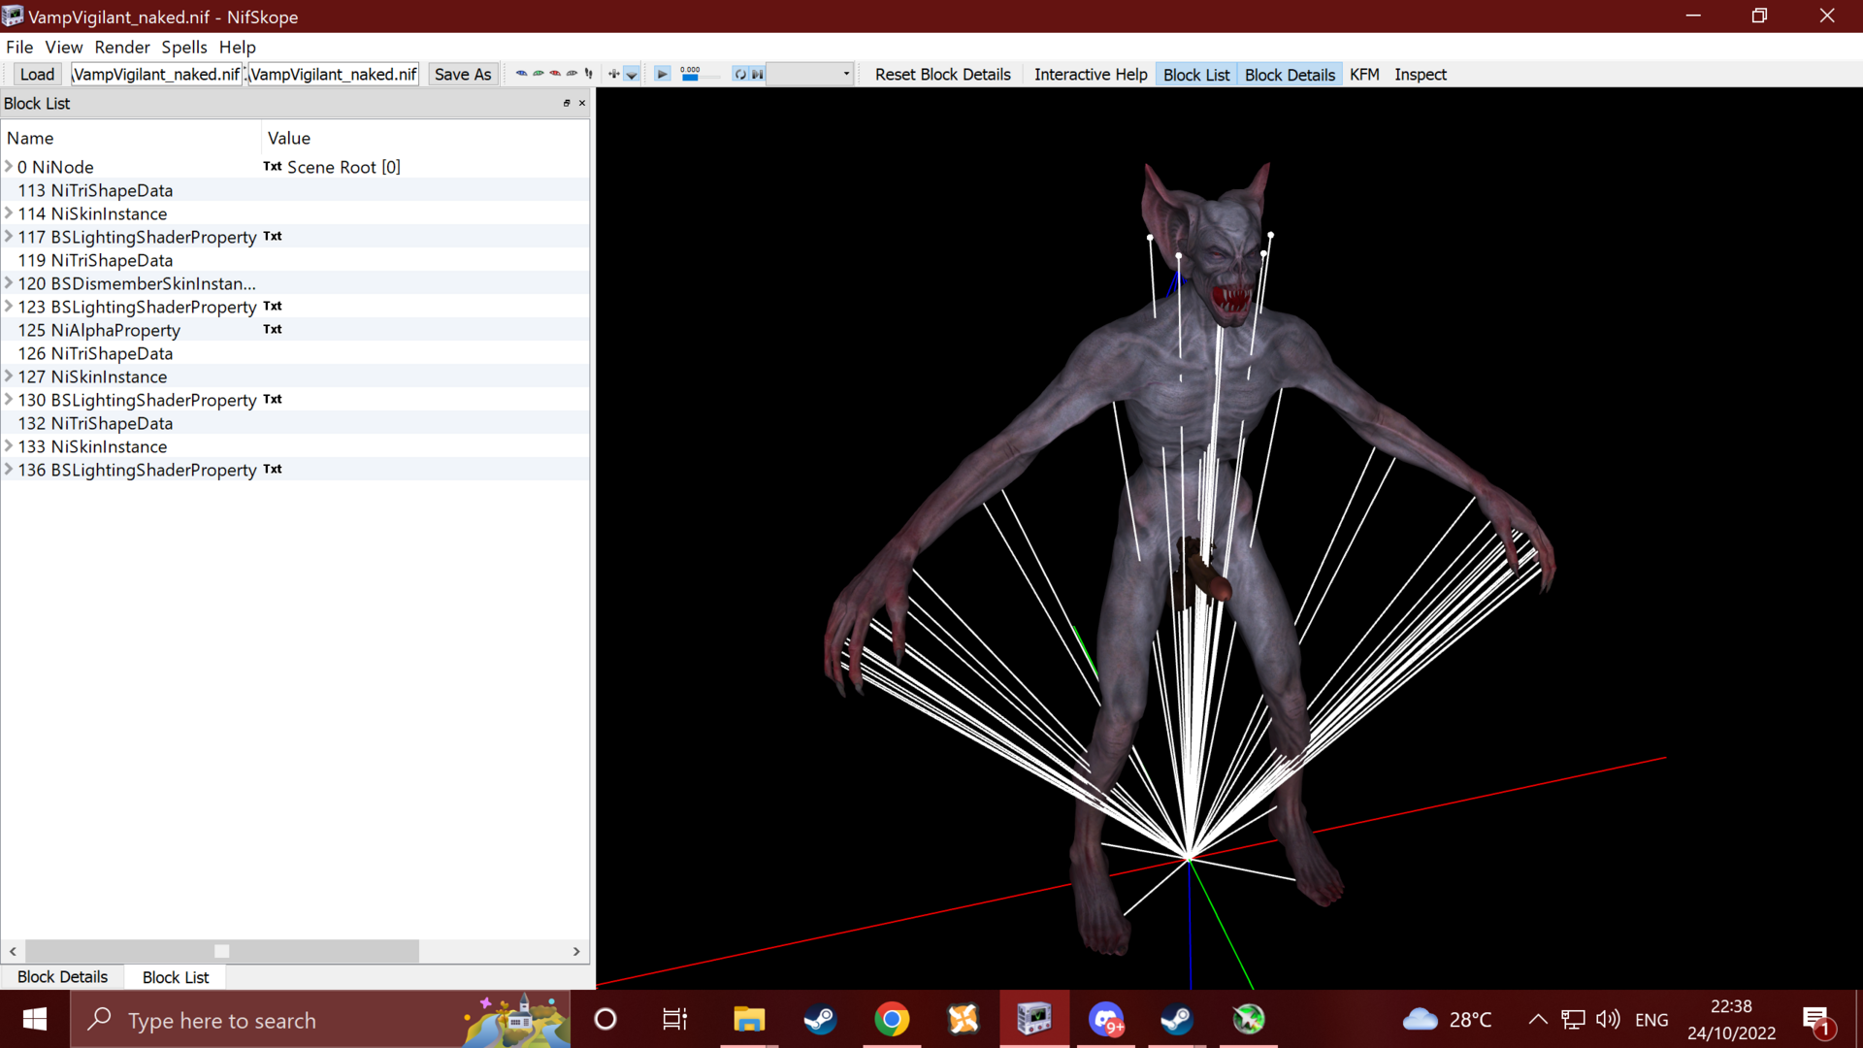The height and width of the screenshot is (1048, 1863).
Task: Play the animation
Action: [663, 74]
